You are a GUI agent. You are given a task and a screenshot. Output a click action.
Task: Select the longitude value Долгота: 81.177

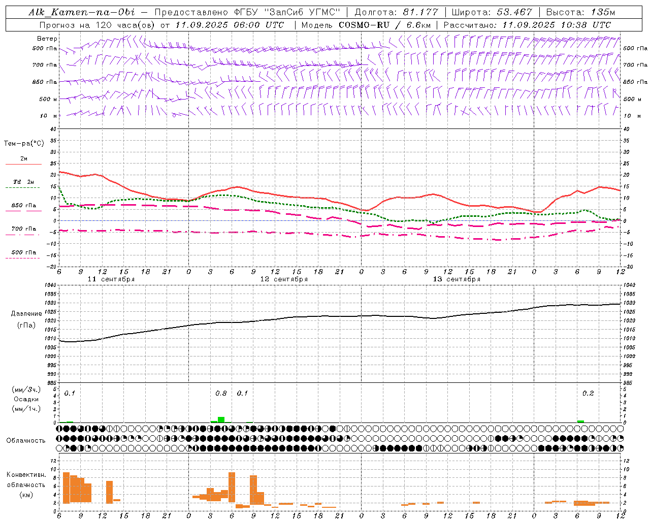coord(396,12)
